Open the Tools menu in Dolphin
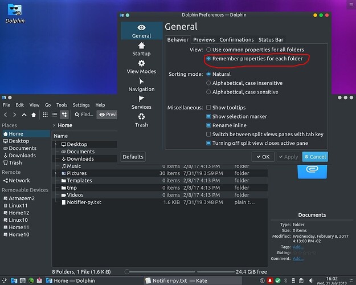356x285 pixels. (x=62, y=105)
